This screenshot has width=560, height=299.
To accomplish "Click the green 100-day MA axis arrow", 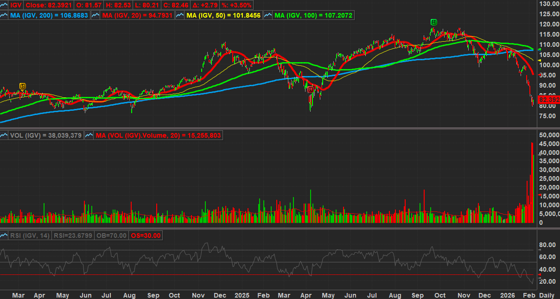I will pyautogui.click(x=540, y=49).
